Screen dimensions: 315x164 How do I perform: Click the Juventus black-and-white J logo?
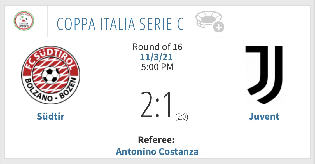click(x=264, y=75)
